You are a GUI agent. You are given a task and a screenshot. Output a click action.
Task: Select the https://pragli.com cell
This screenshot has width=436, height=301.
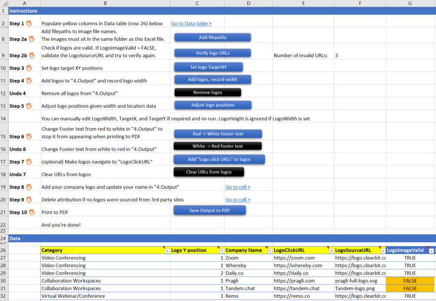[x=303, y=281]
